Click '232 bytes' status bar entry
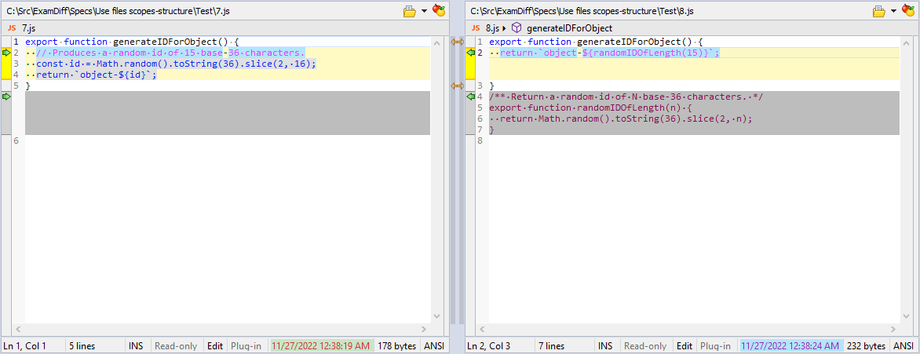The width and height of the screenshot is (920, 354). (867, 346)
